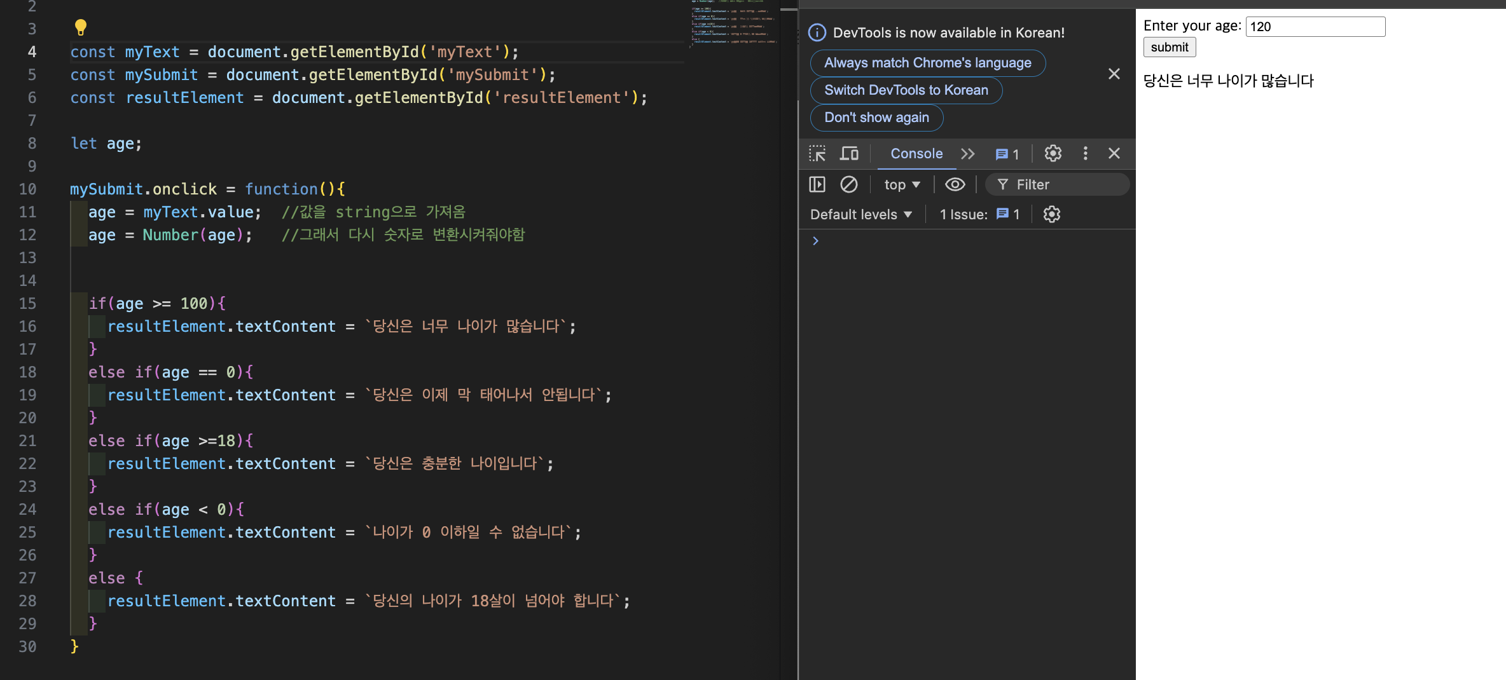The width and height of the screenshot is (1506, 680).
Task: Open DevTools three-dot customize menu
Action: (x=1086, y=154)
